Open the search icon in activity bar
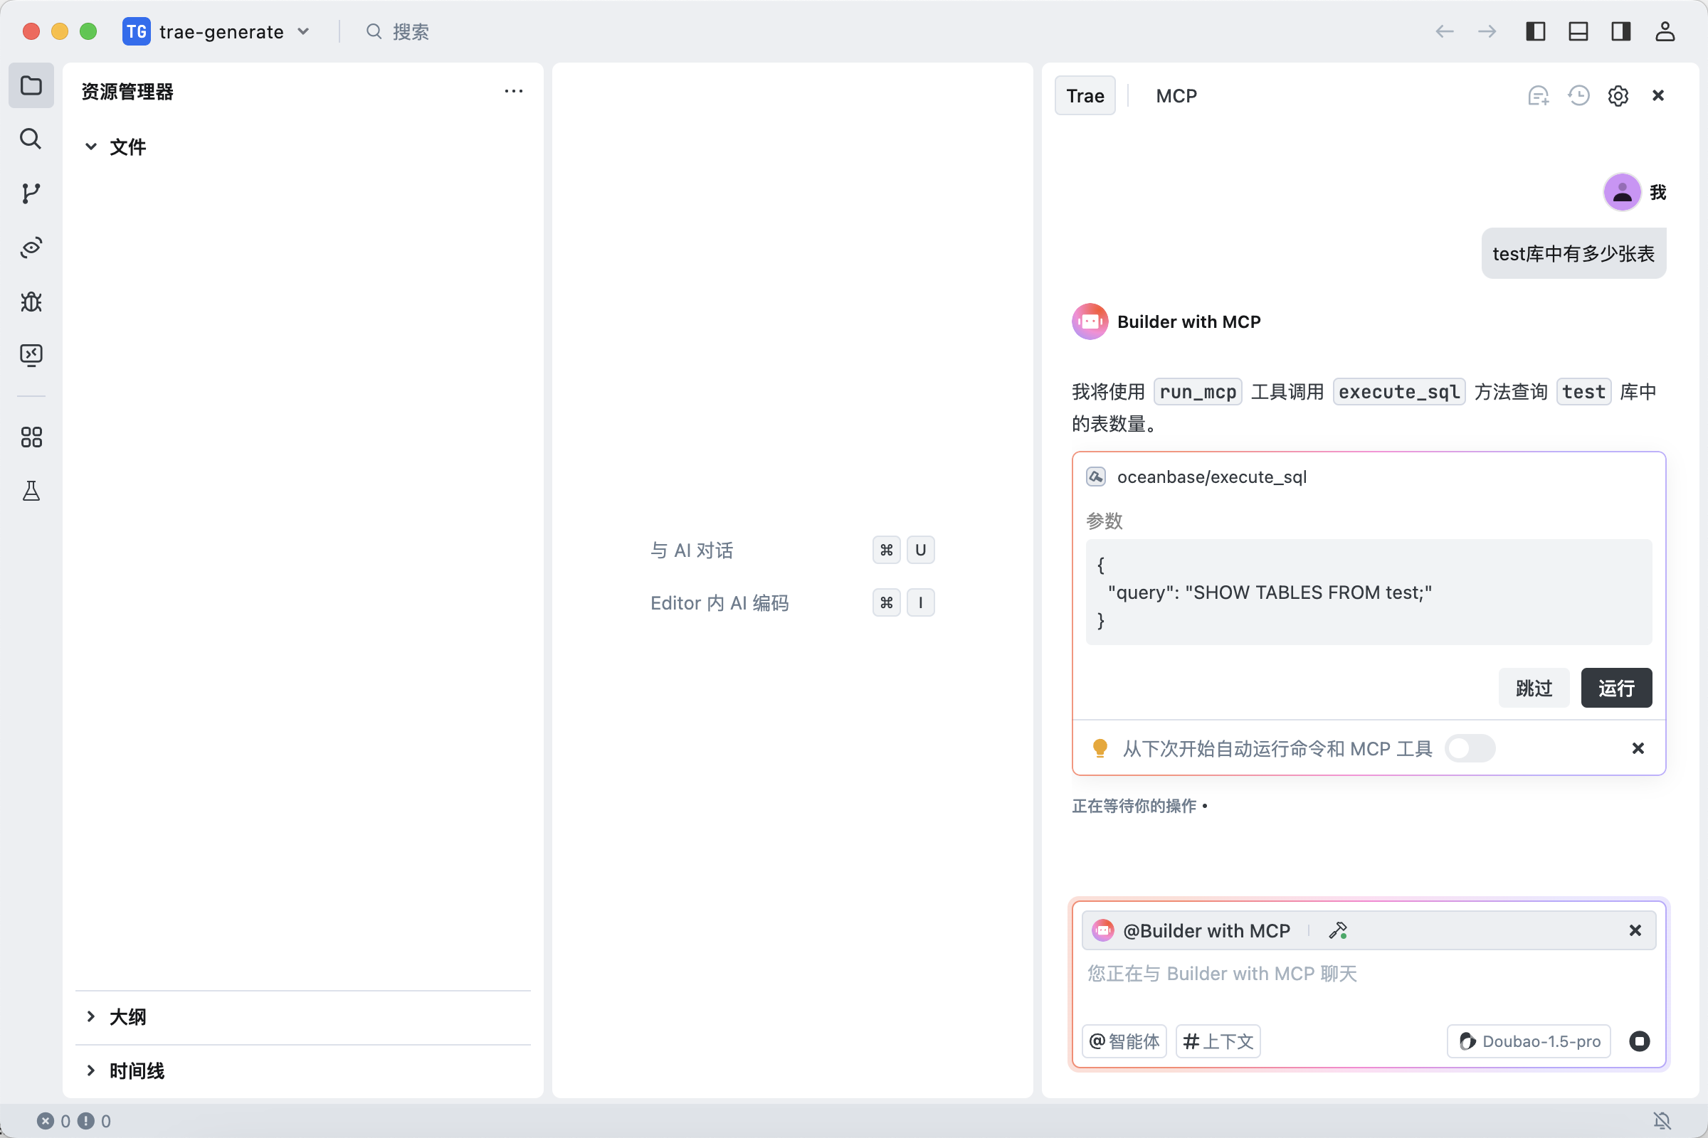The width and height of the screenshot is (1708, 1138). click(31, 139)
